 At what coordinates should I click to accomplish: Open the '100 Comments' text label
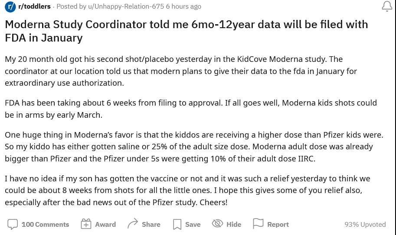tap(45, 225)
